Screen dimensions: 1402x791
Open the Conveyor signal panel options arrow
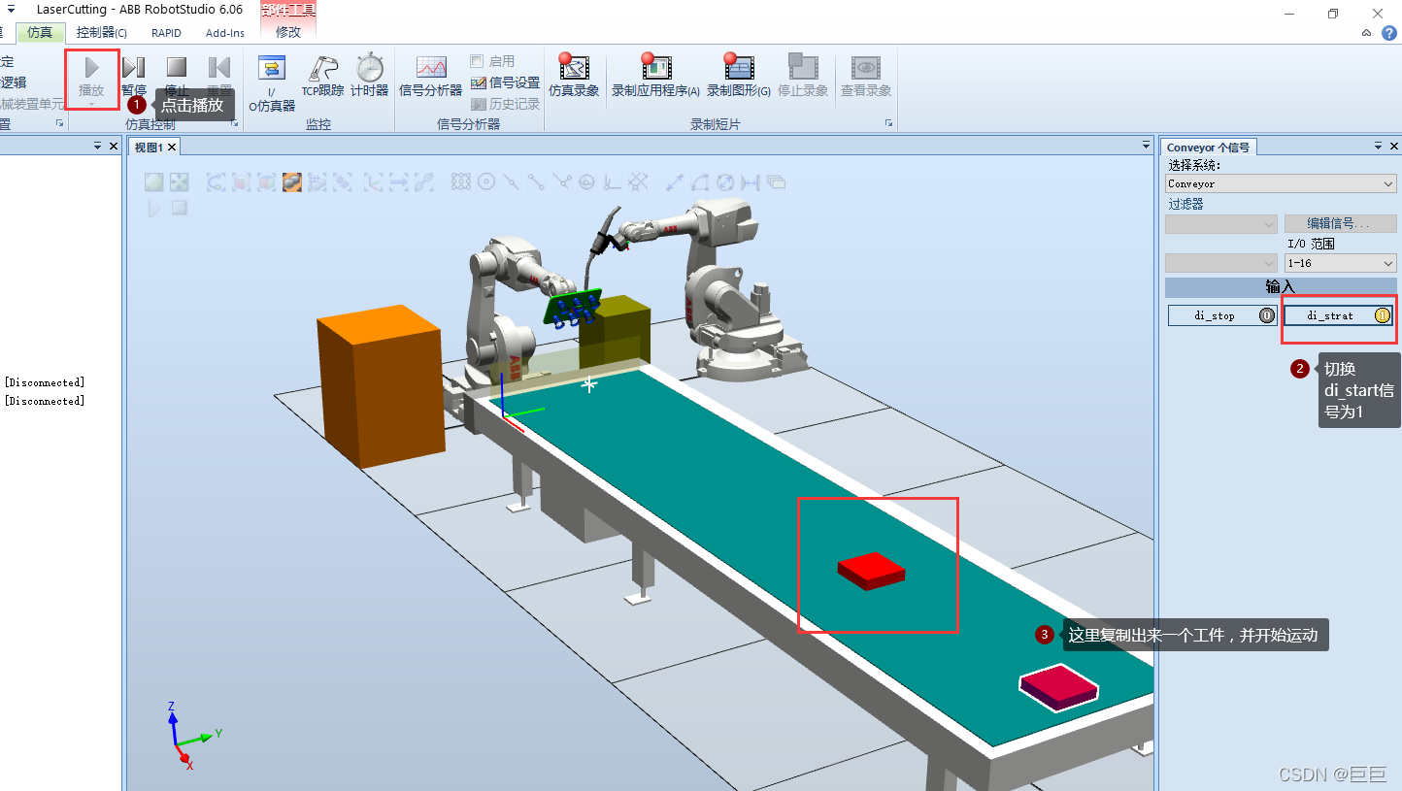click(1378, 147)
